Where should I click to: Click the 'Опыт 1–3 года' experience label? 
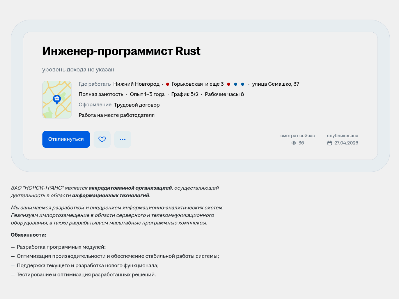(x=147, y=94)
